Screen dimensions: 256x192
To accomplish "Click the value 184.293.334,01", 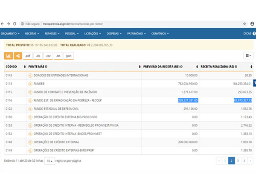I will point(242,84).
